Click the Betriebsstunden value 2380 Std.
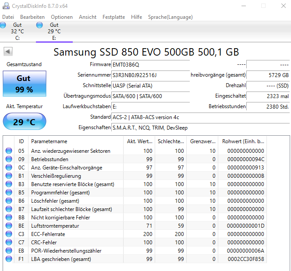Image resolution: width=291 pixels, height=271 pixels. point(268,107)
